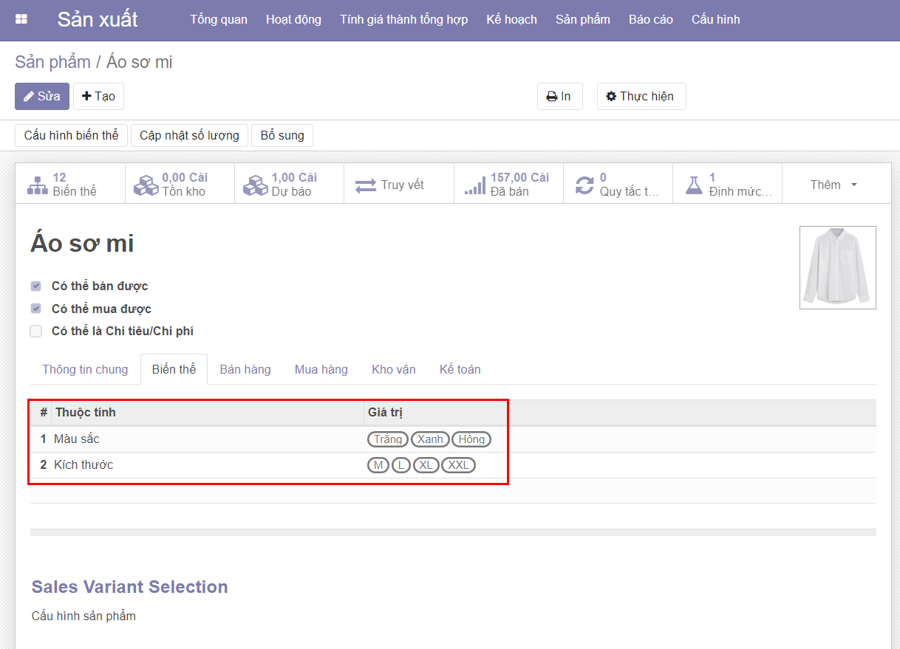Click the Sản phẩm breadcrumb link
The width and height of the screenshot is (900, 649).
click(52, 62)
